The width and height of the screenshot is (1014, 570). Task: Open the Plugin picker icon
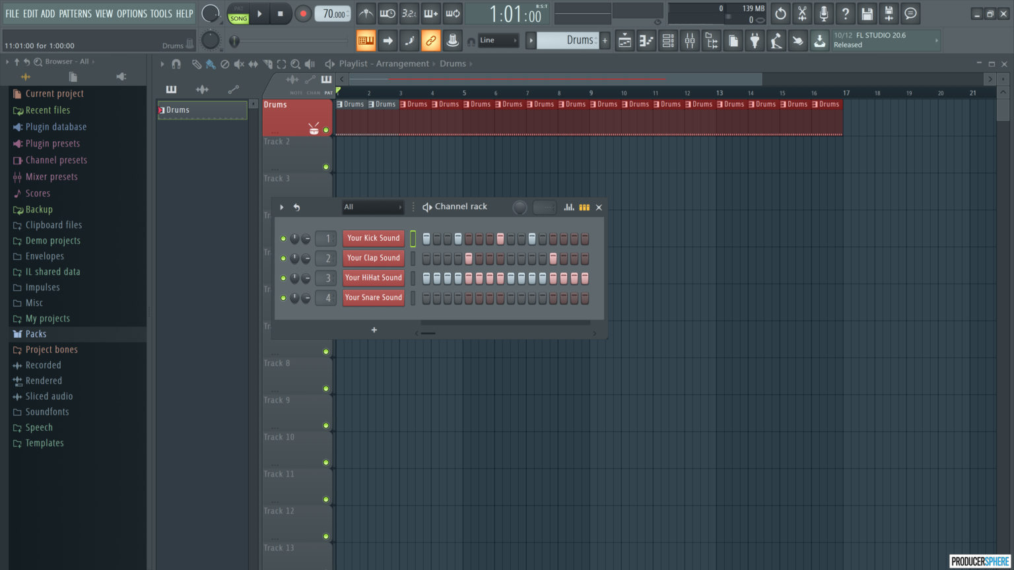pyautogui.click(x=755, y=41)
